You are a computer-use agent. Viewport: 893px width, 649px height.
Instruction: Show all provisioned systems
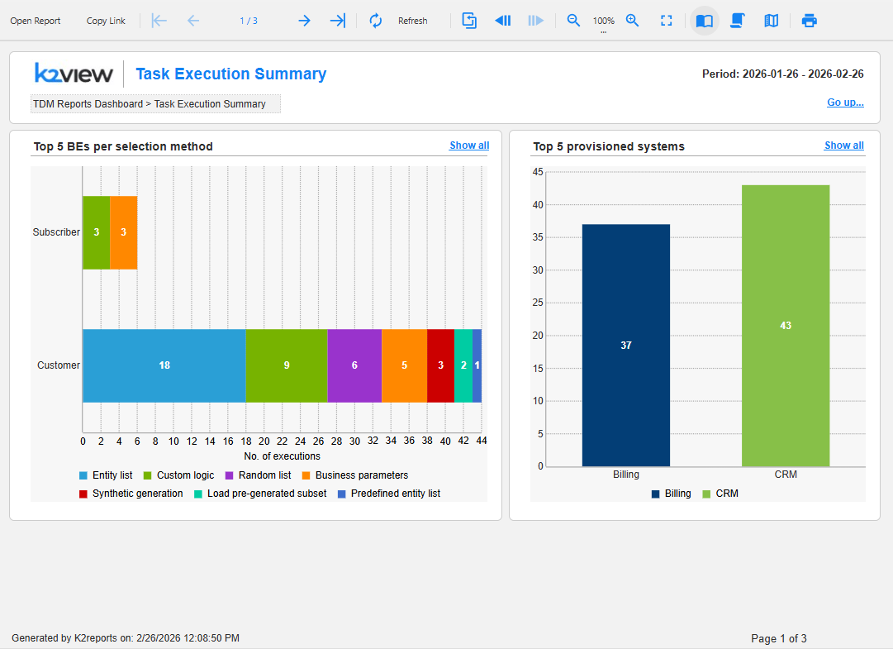843,146
